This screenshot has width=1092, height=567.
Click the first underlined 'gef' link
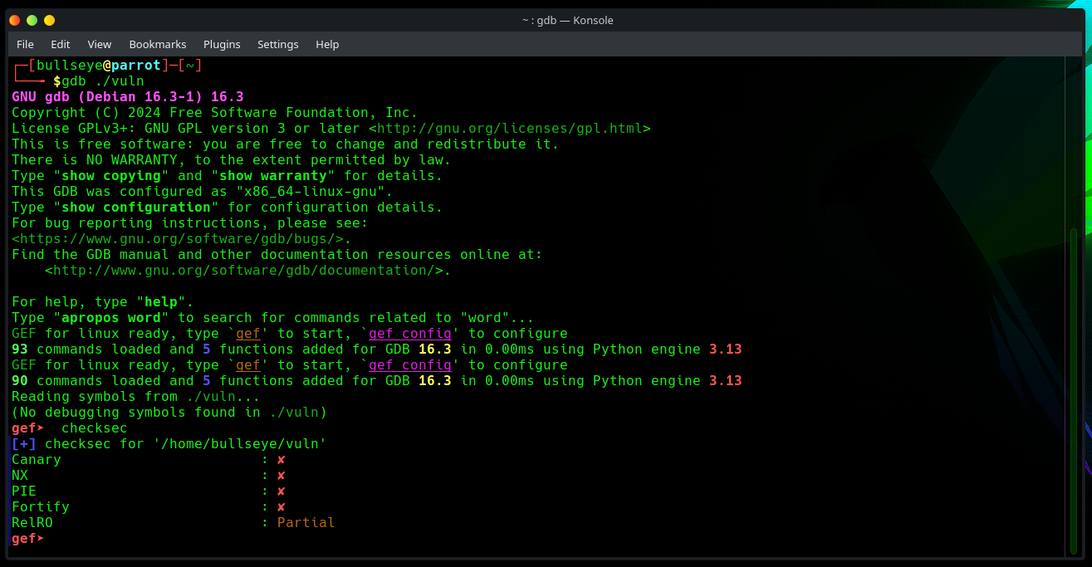pos(248,334)
